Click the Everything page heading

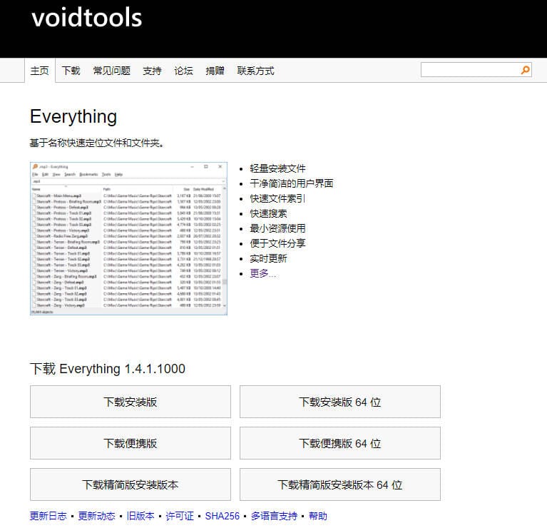pos(73,116)
